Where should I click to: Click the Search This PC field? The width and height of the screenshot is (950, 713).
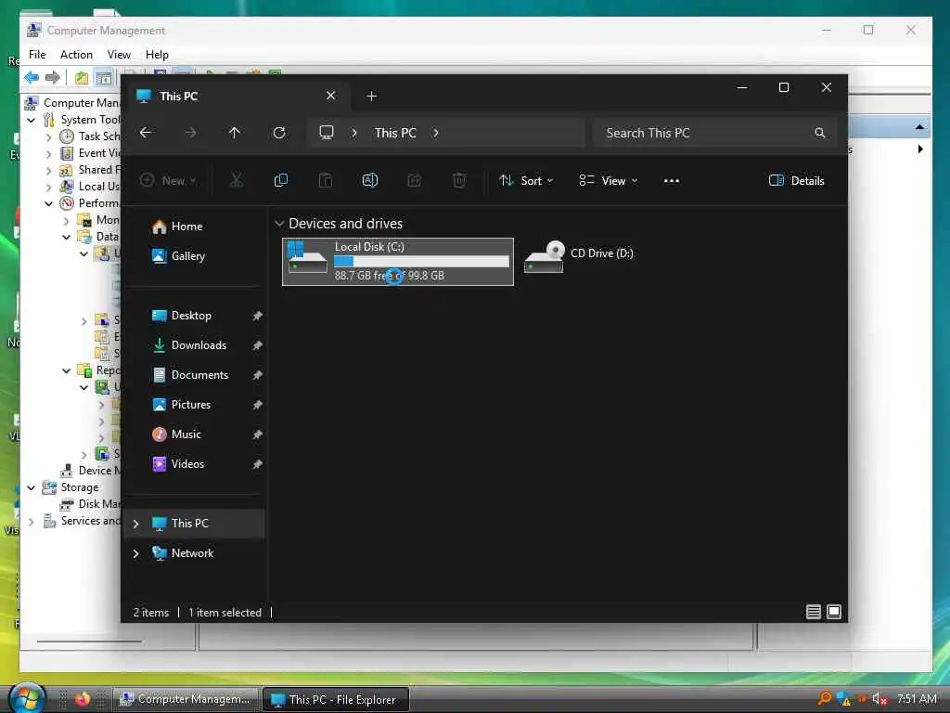tap(715, 133)
